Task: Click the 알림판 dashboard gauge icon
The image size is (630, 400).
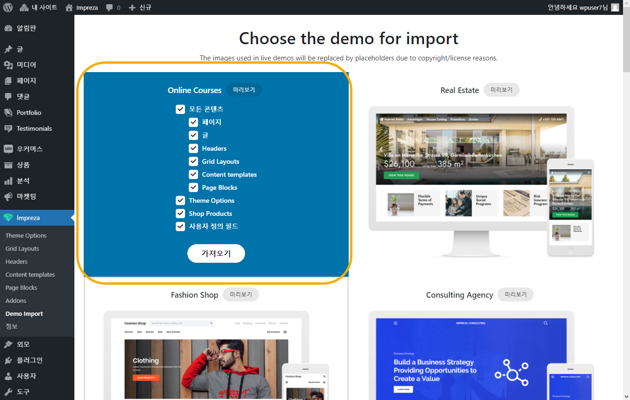Action: [x=8, y=28]
